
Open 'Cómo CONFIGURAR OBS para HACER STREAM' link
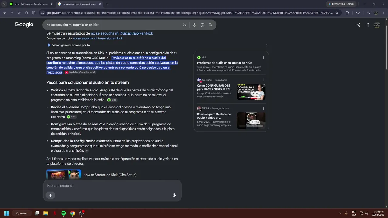pyautogui.click(x=214, y=88)
